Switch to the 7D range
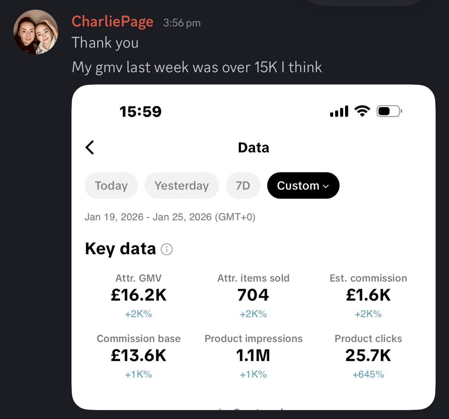Image resolution: width=449 pixels, height=419 pixels. [x=243, y=185]
